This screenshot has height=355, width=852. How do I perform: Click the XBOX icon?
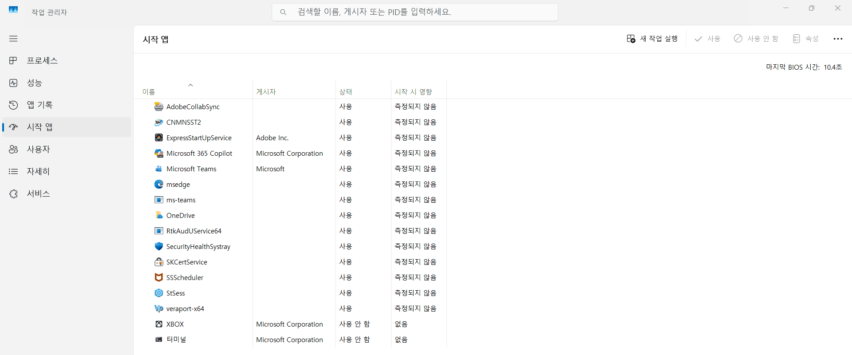pyautogui.click(x=159, y=324)
